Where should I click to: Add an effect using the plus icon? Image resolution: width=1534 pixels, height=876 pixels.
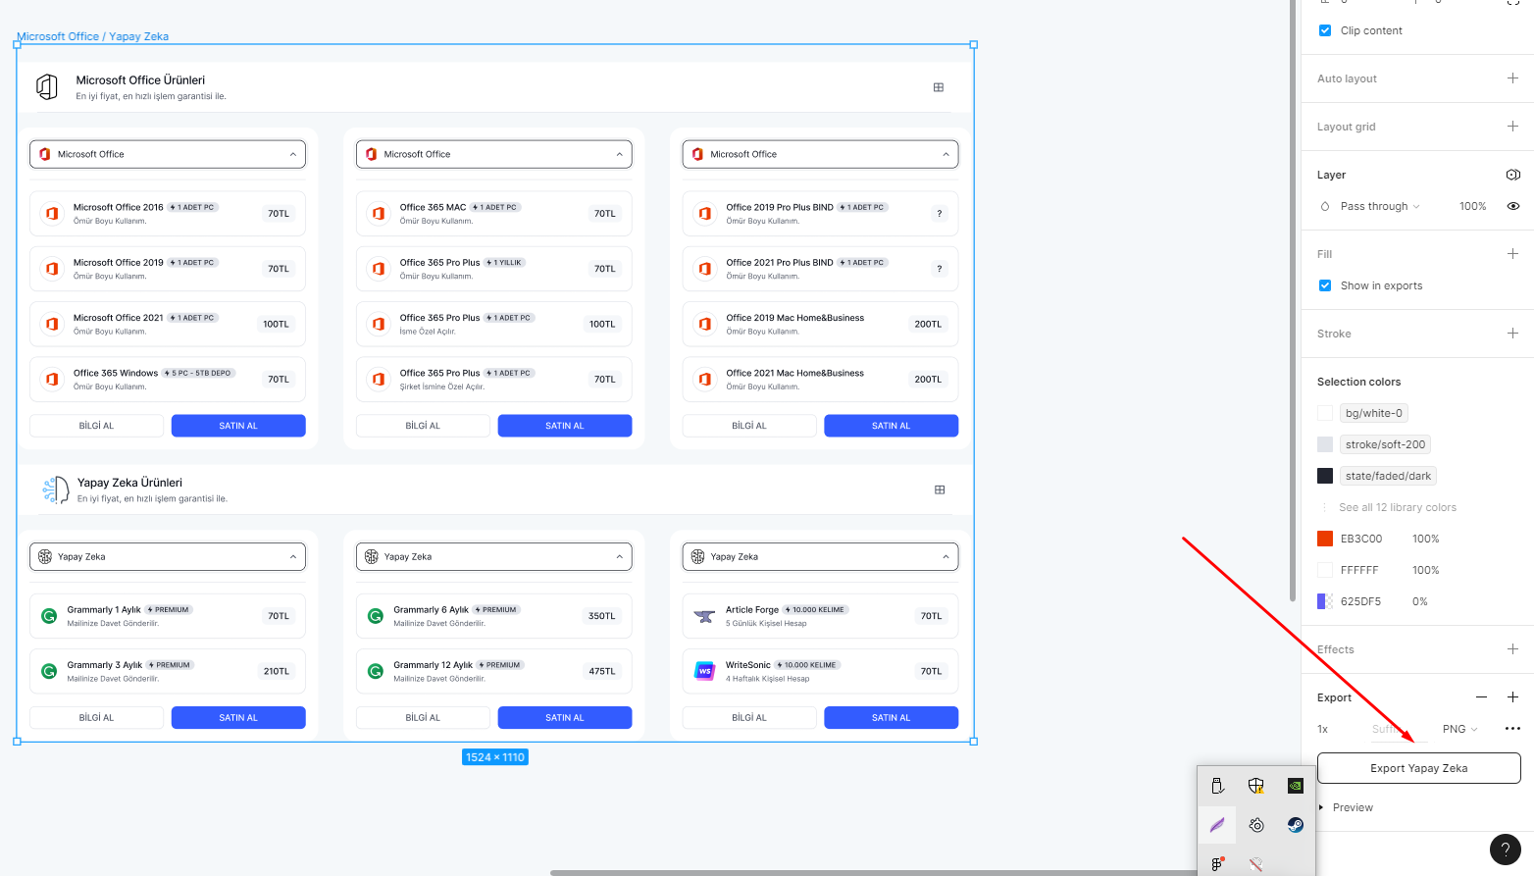click(x=1512, y=649)
